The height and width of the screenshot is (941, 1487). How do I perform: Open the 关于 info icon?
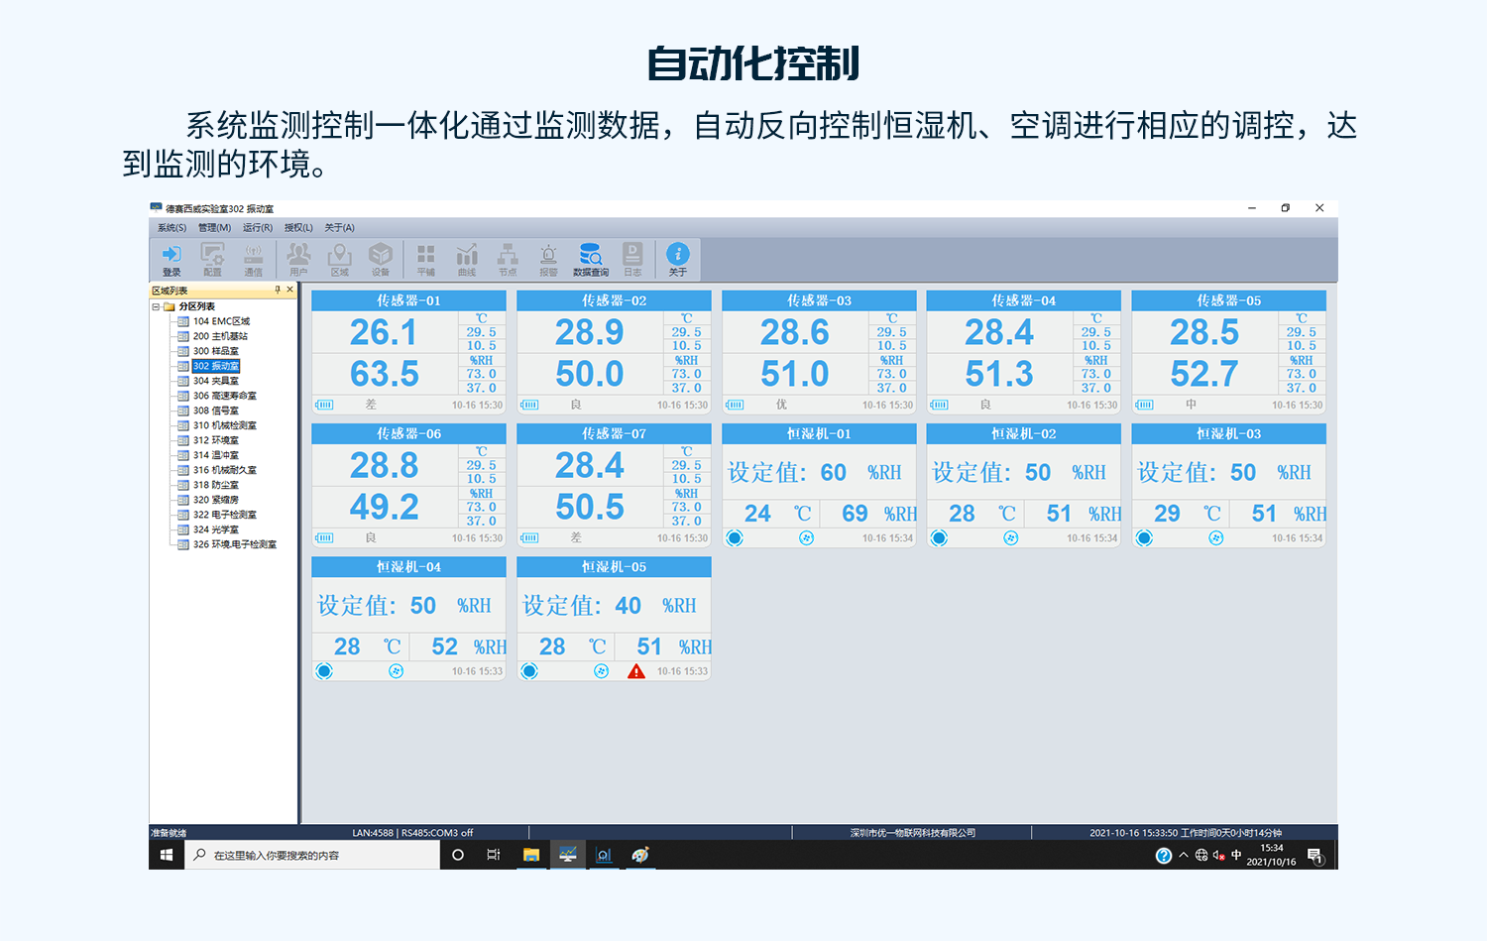click(677, 258)
